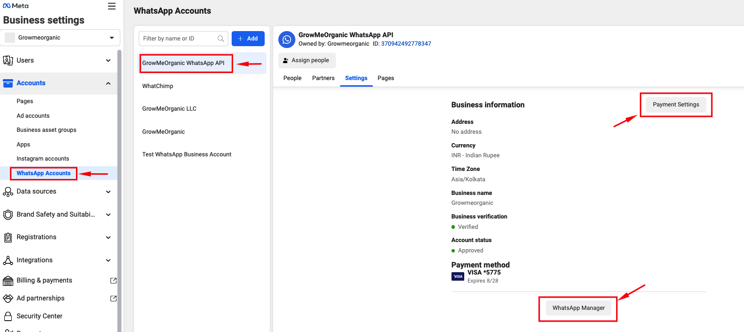Expand the Integrations chevron
Screen dimensions: 744x332
109,260
